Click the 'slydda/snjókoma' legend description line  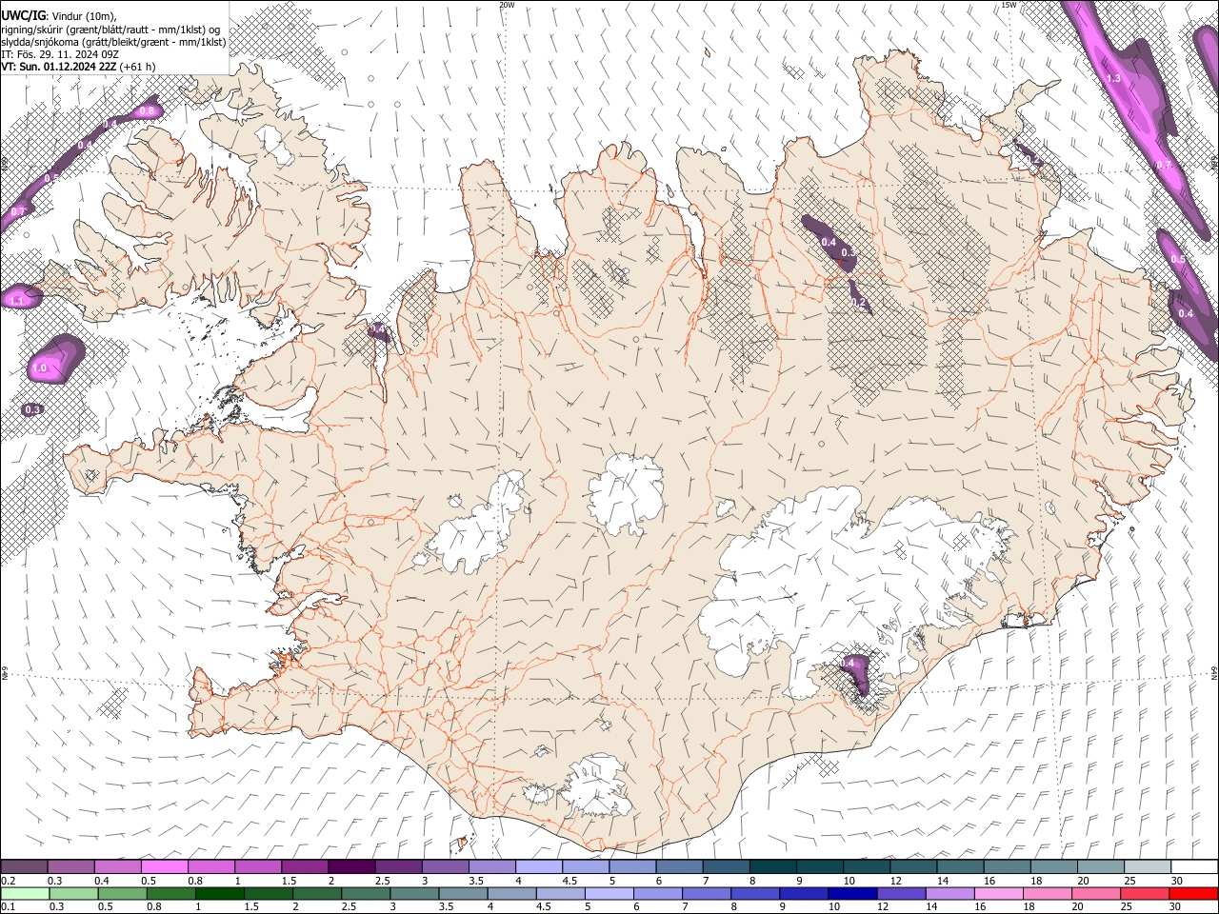click(113, 42)
